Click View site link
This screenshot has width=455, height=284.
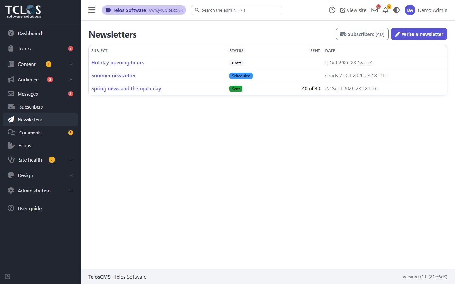pos(353,10)
